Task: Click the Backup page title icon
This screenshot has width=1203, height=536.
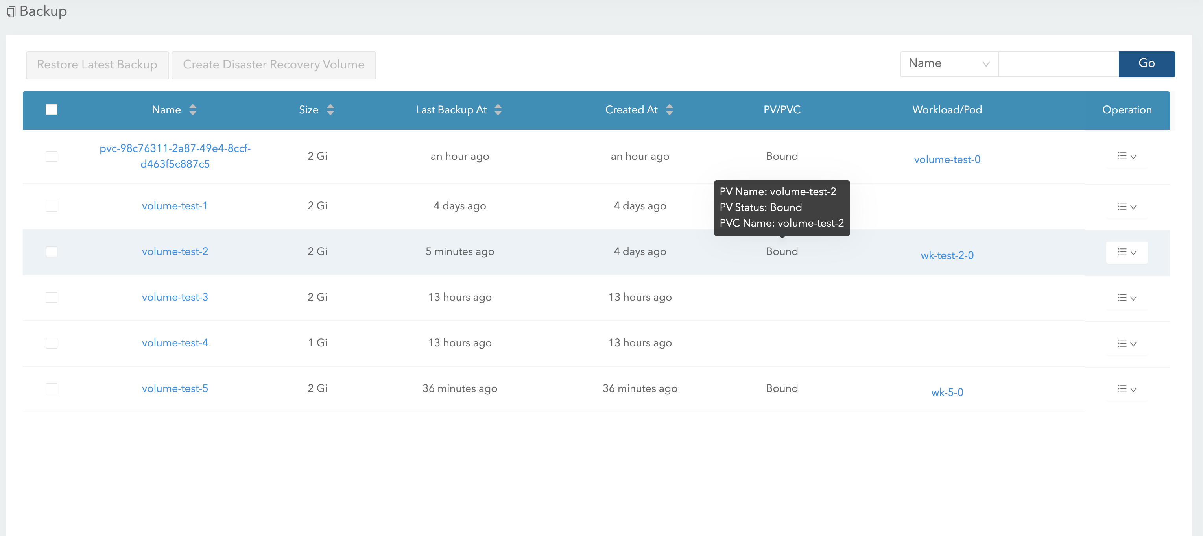Action: click(11, 12)
